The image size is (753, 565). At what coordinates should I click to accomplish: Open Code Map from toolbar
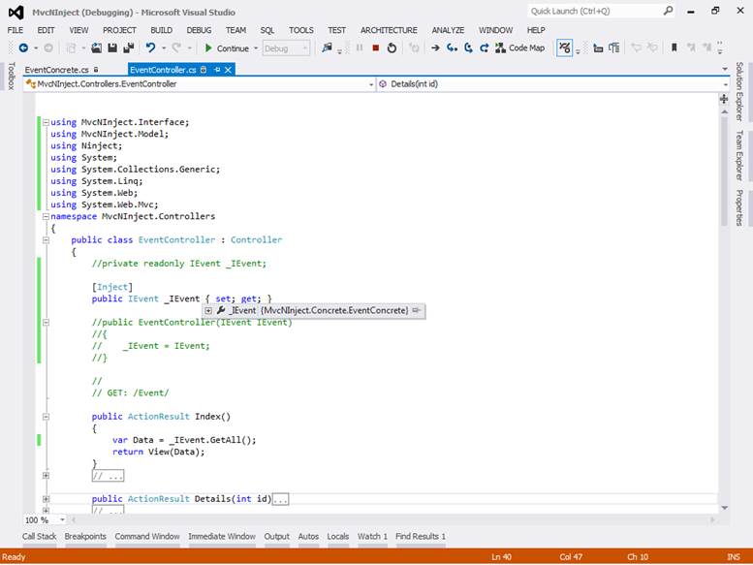point(519,47)
